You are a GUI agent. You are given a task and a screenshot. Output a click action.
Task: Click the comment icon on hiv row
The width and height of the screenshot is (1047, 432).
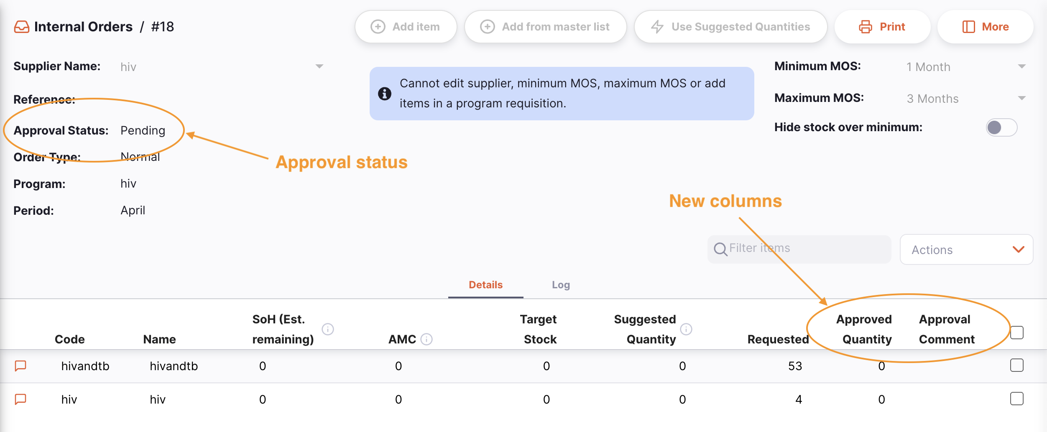pyautogui.click(x=20, y=399)
